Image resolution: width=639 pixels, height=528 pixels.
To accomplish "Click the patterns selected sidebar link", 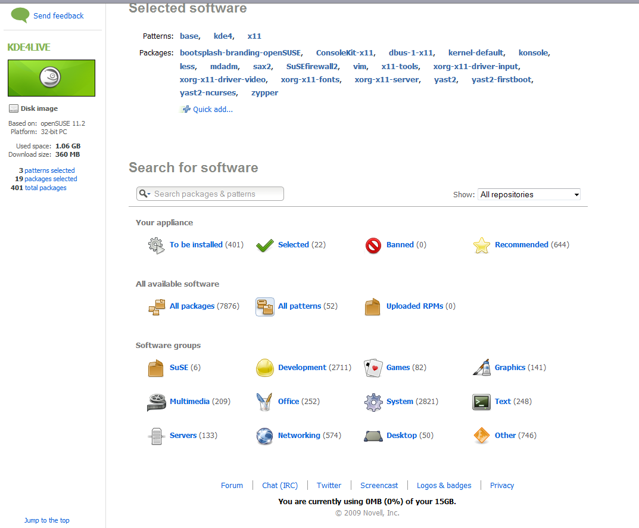I will tap(49, 170).
